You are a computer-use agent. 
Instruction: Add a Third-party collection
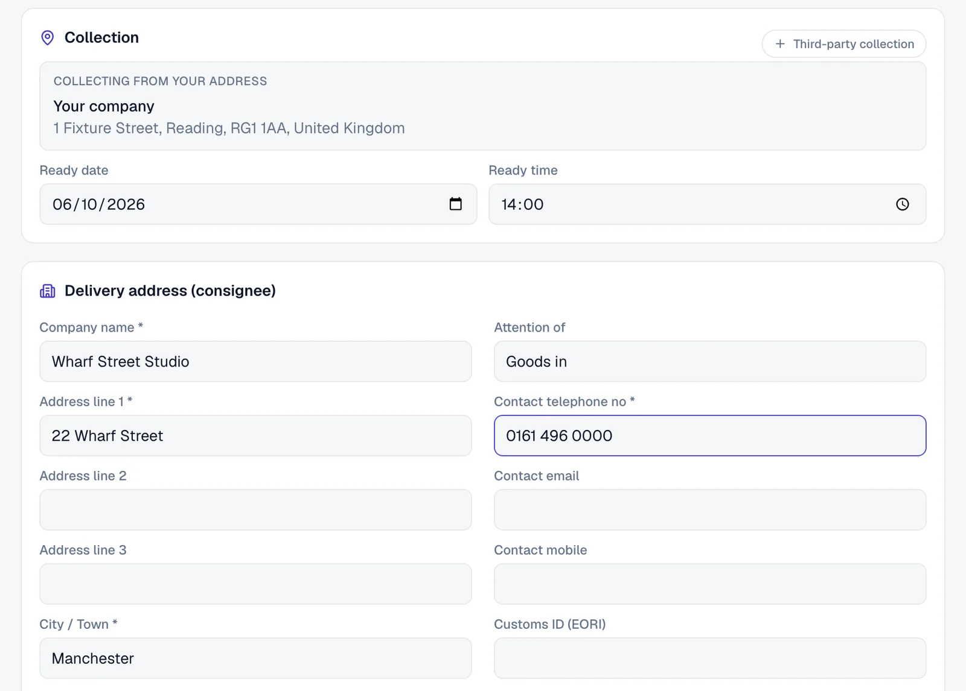point(844,44)
